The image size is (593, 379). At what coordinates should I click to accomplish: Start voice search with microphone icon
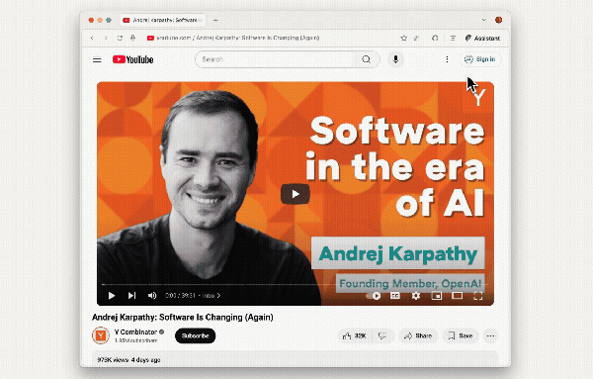point(395,59)
